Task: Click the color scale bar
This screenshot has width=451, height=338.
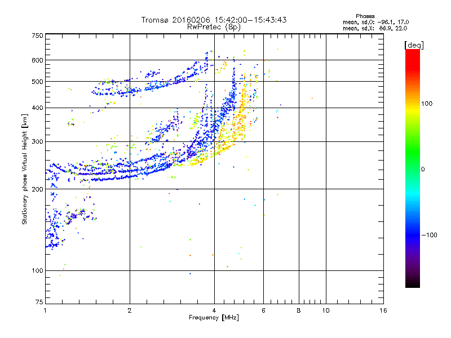Action: click(x=413, y=168)
